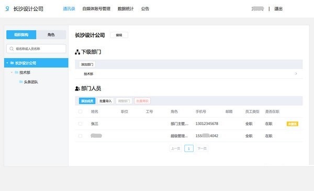
Task: Check the checkbox for the 超级管理 row
Action: click(80, 136)
